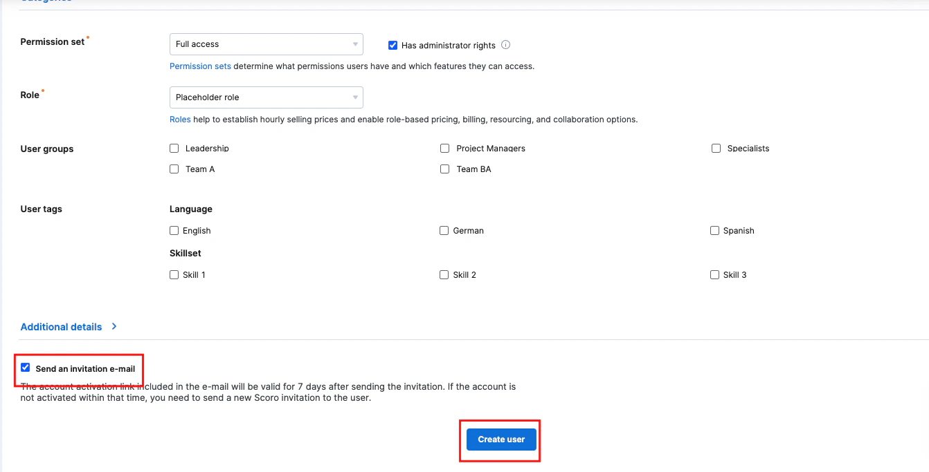Screen dimensions: 929x472
Task: Select the Spanish language tag
Action: tap(714, 230)
